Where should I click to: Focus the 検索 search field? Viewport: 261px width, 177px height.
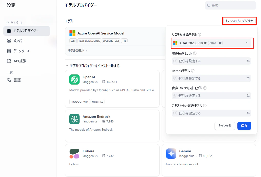click(x=230, y=5)
